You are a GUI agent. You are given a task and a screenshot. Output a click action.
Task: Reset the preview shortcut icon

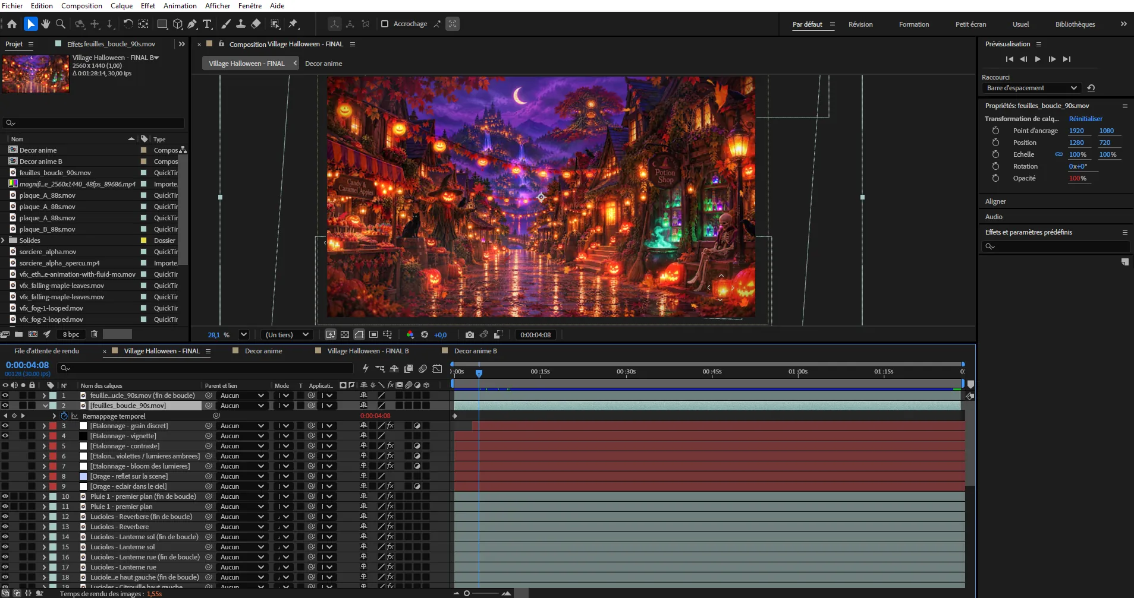pos(1091,88)
